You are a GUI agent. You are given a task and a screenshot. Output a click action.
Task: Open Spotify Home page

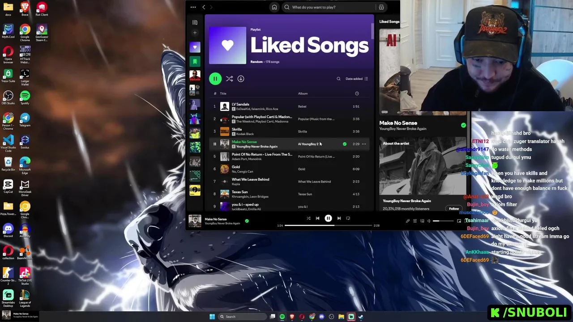coord(274,7)
